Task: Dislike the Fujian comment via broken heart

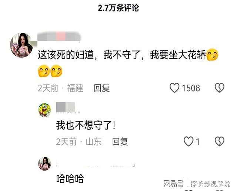Action: [220, 88]
